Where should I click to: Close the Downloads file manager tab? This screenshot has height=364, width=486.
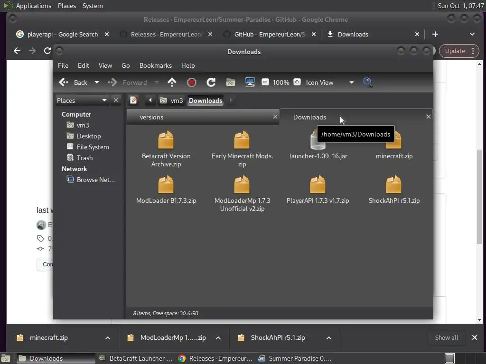click(x=429, y=117)
